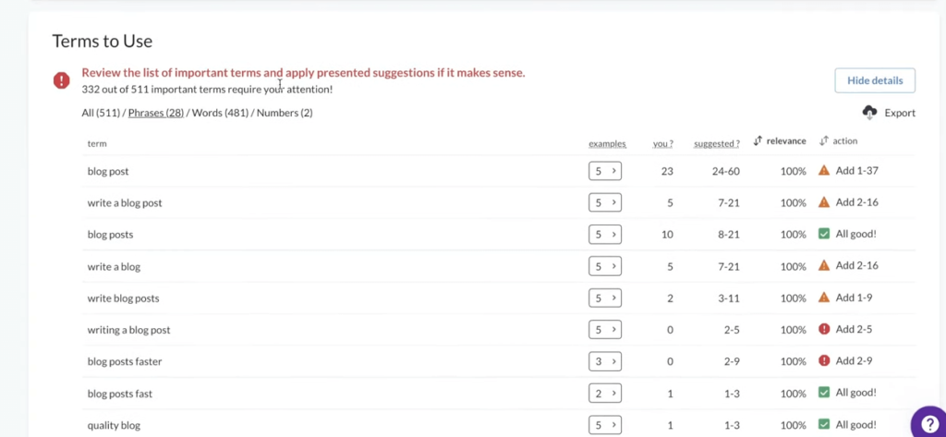Expand examples for blog posts faster
This screenshot has width=946, height=437.
coord(605,361)
